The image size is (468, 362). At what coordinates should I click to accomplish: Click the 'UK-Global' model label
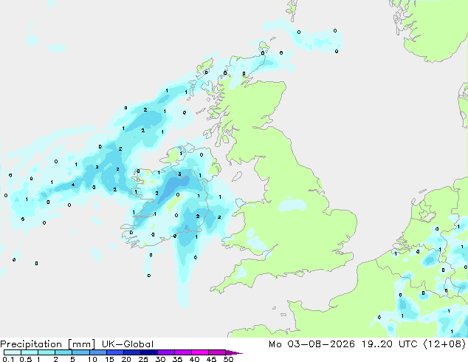coord(128,344)
